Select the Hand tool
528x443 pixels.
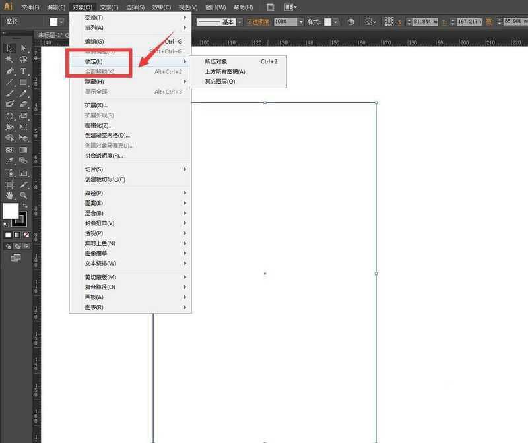click(x=9, y=196)
